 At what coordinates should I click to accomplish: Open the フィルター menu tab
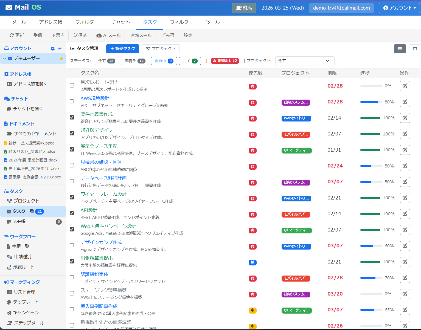point(181,22)
